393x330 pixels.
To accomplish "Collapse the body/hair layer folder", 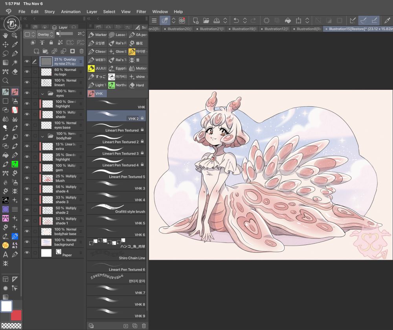I will pos(42,136).
